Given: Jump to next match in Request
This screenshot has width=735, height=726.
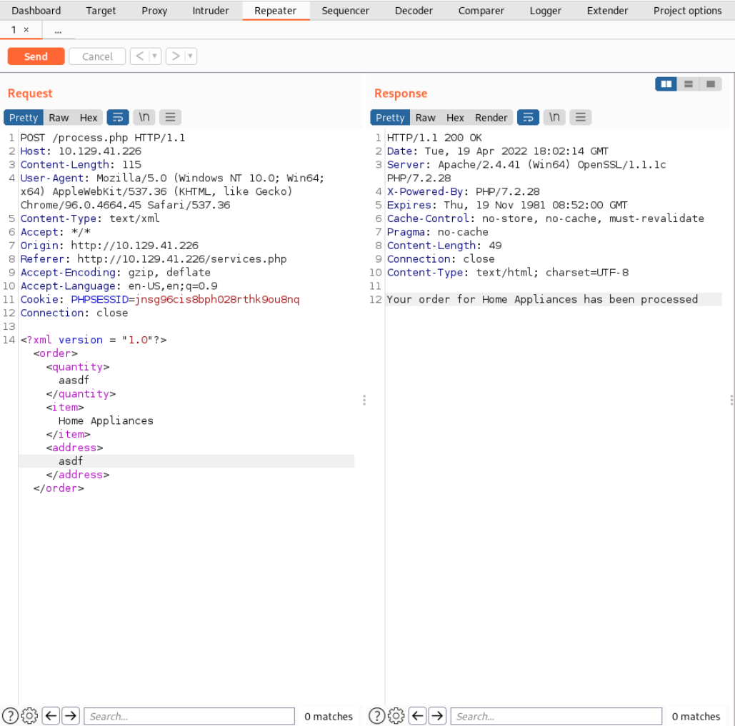Looking at the screenshot, I should tap(71, 716).
